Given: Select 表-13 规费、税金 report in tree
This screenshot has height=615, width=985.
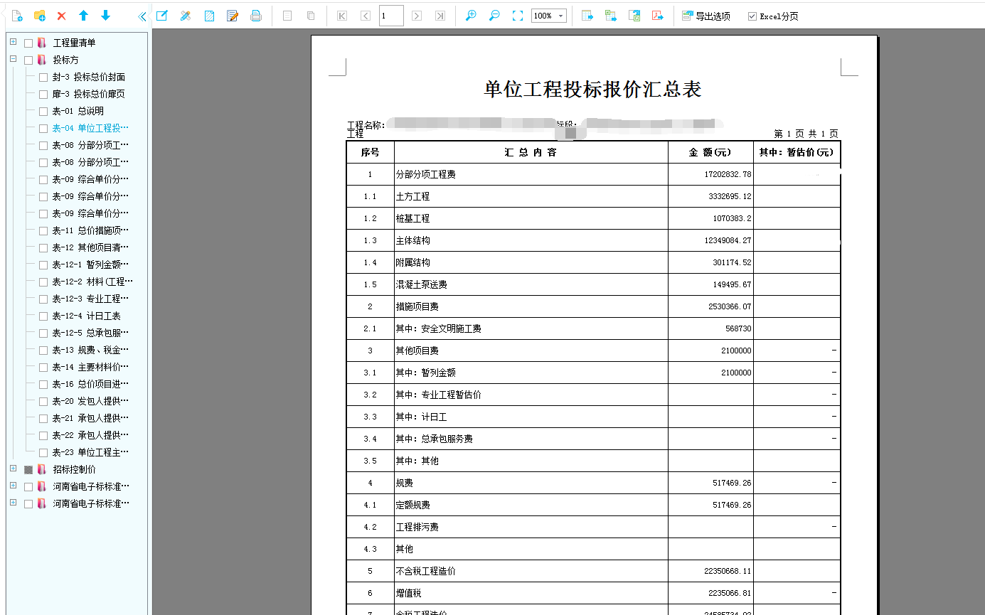Looking at the screenshot, I should (90, 350).
